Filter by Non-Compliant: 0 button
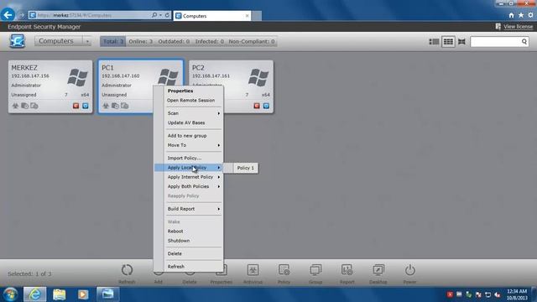Viewport: 537px width, 302px height. 252,41
